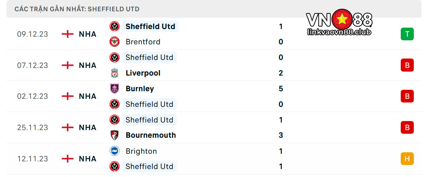Select the Brighton team name
Screen dimensions: 424x177
(141, 151)
